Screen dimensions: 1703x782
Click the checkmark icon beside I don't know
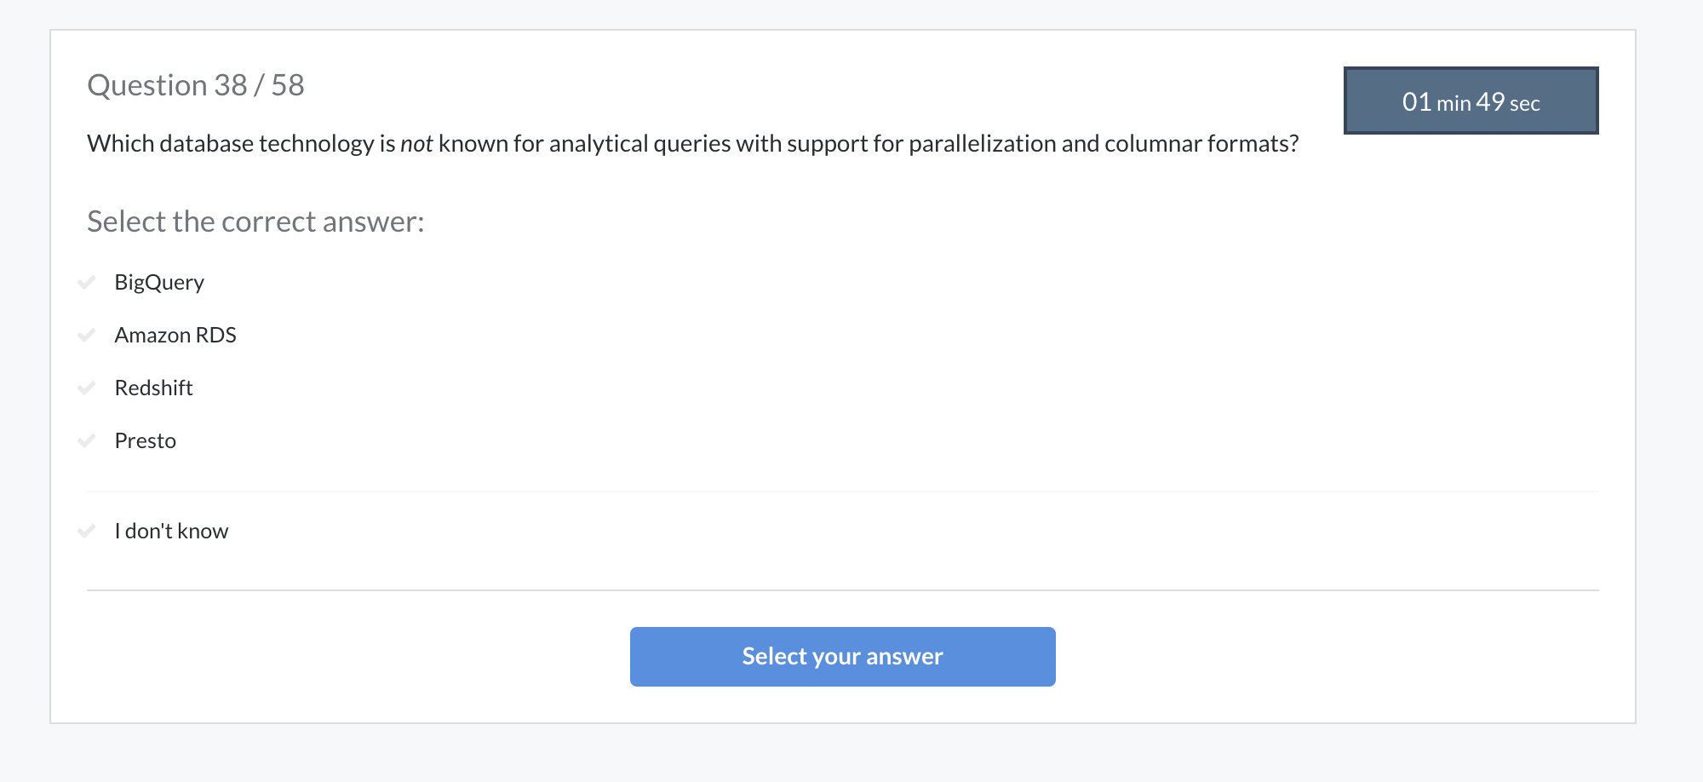coord(88,530)
